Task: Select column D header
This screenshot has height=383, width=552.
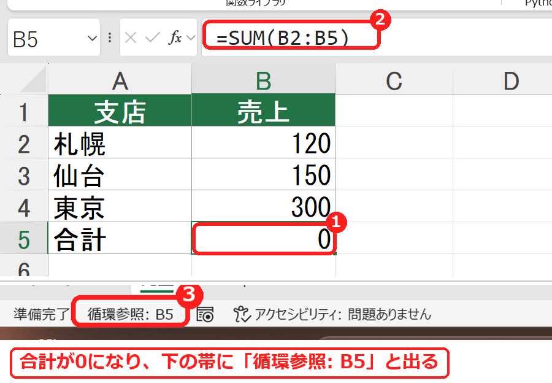Action: pyautogui.click(x=502, y=80)
